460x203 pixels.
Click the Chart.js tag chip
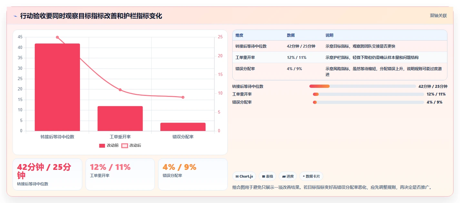pos(244,176)
